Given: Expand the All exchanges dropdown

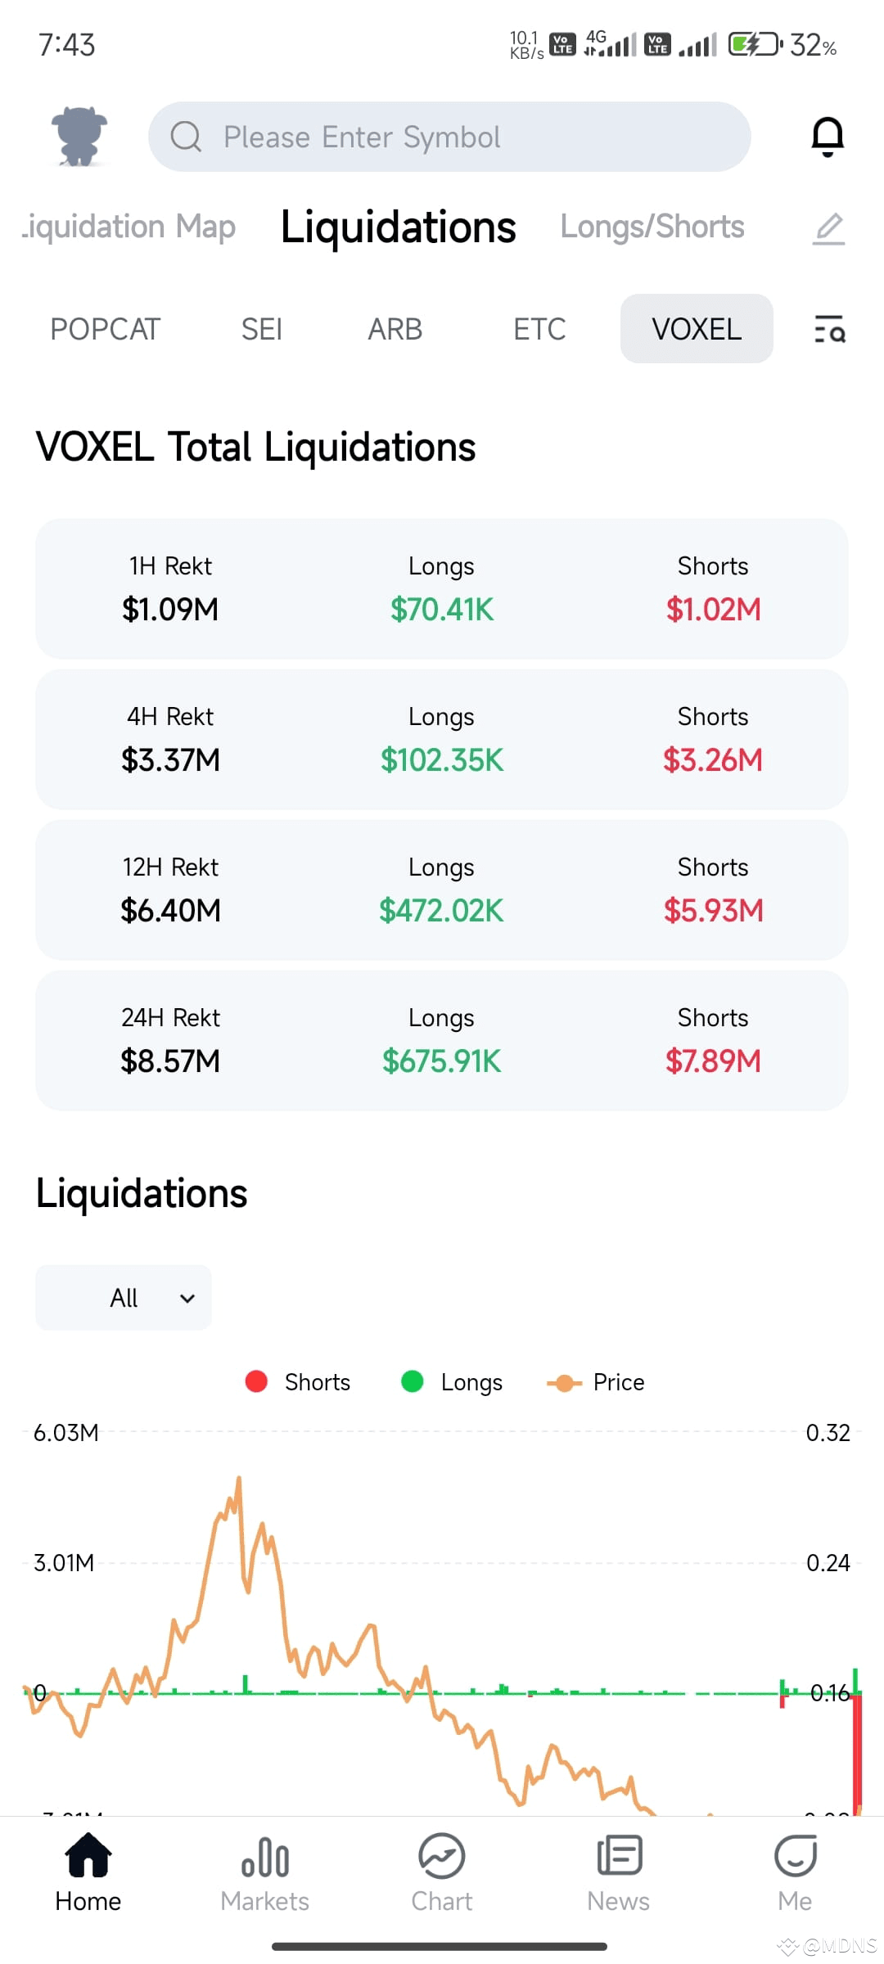Looking at the screenshot, I should (x=124, y=1298).
